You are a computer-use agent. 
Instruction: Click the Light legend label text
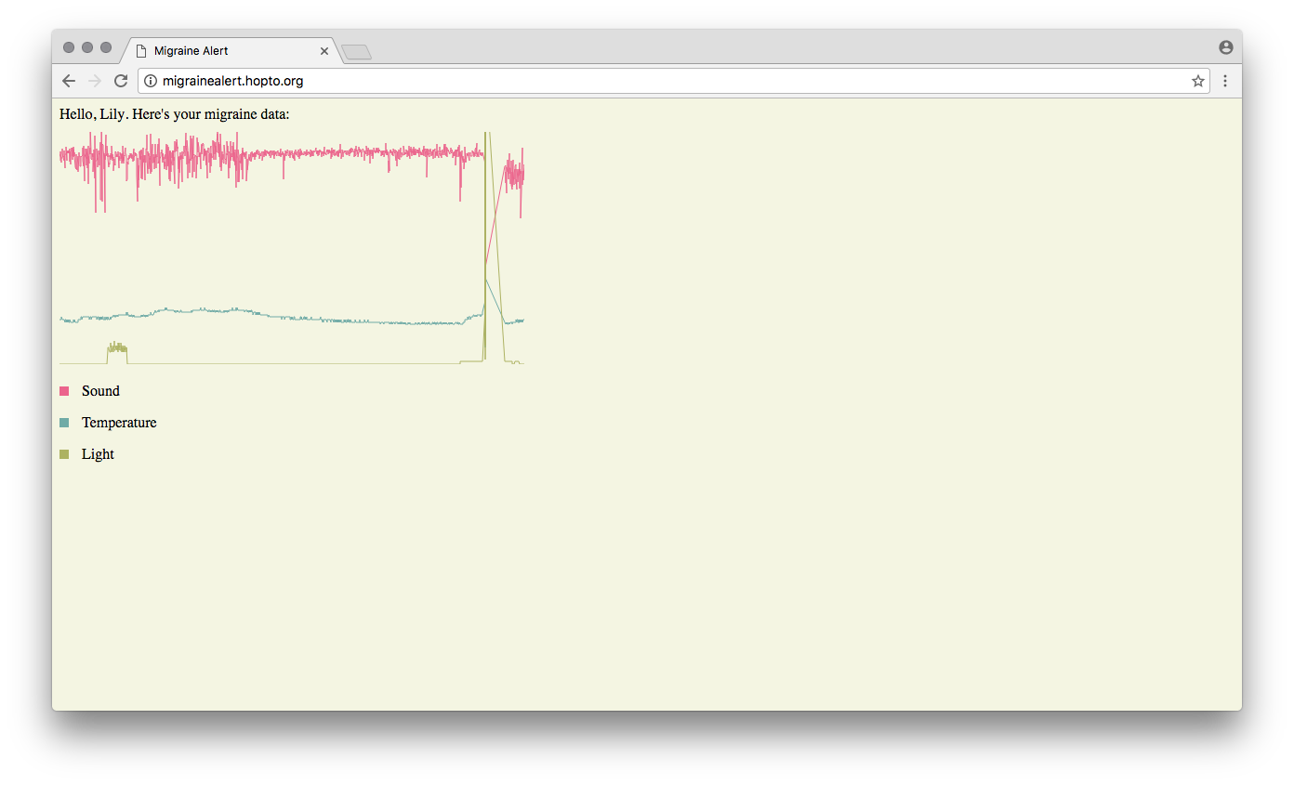(97, 454)
